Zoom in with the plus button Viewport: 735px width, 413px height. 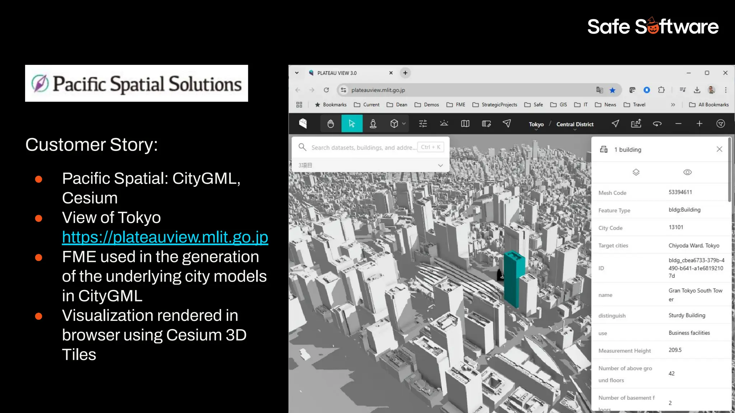pos(699,124)
